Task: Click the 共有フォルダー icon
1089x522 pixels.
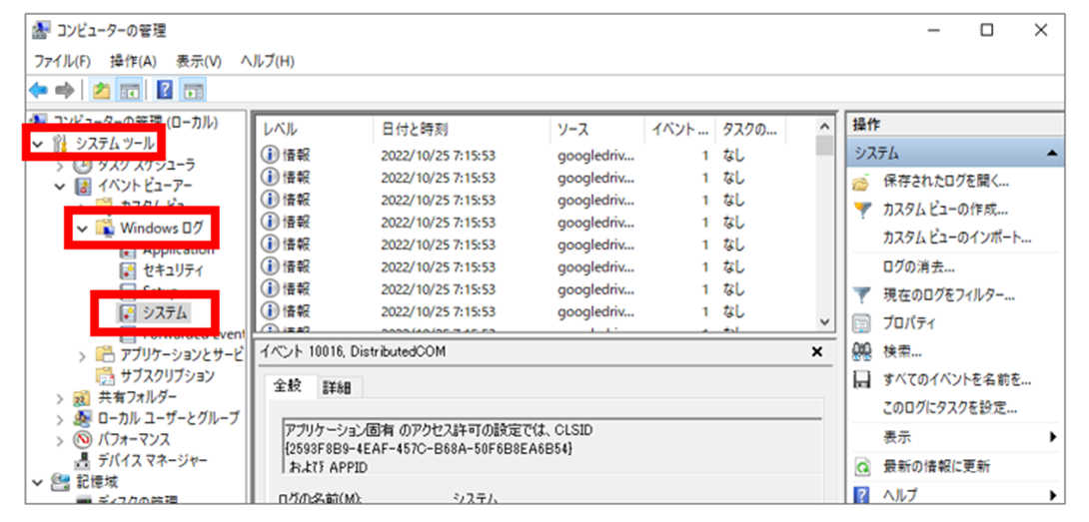Action: 83,397
